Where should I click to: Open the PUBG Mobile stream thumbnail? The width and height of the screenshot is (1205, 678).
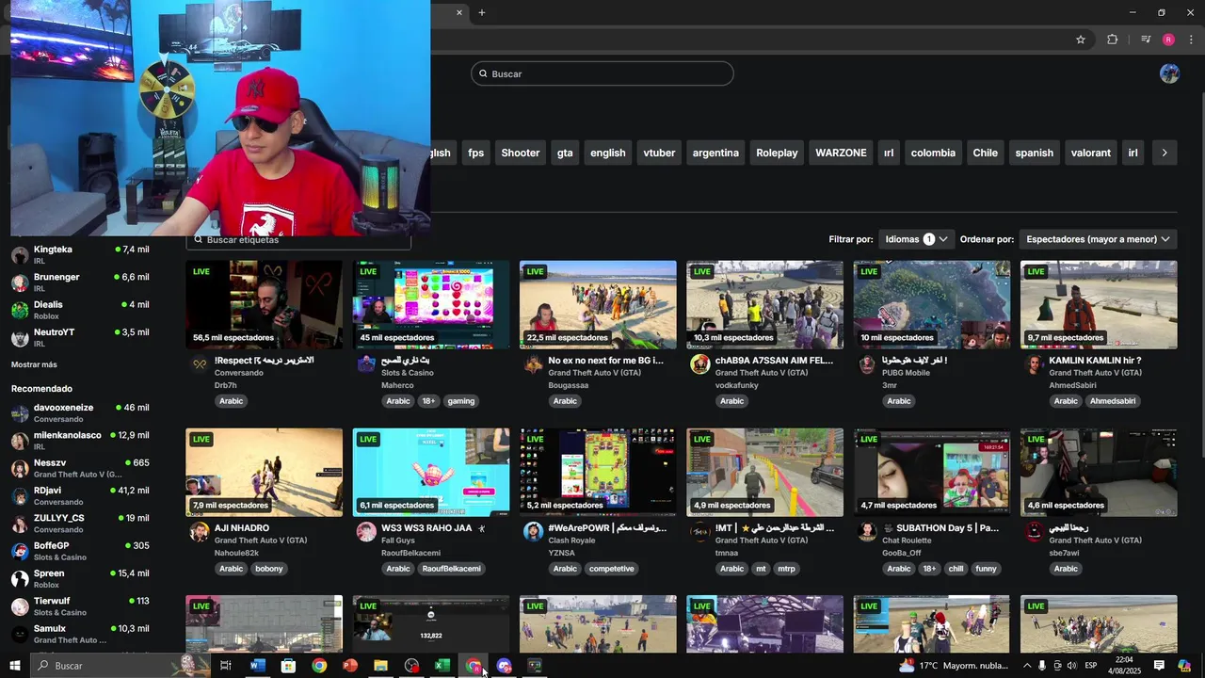[932, 305]
